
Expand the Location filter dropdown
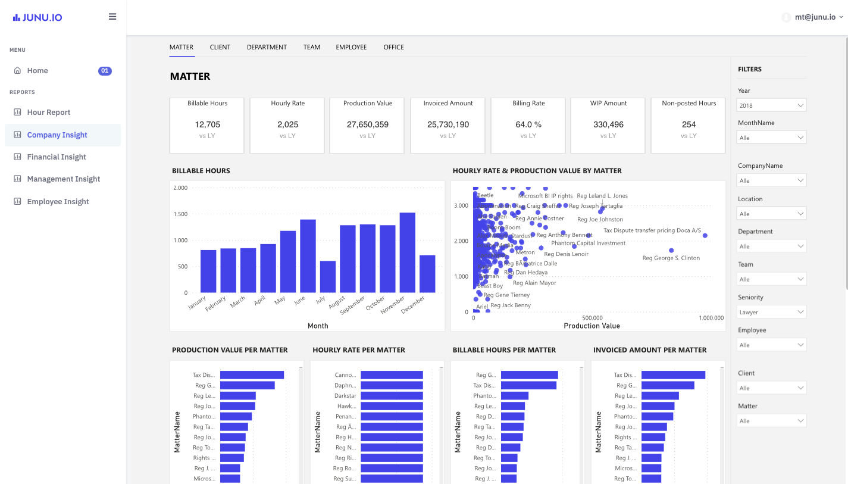pos(771,213)
